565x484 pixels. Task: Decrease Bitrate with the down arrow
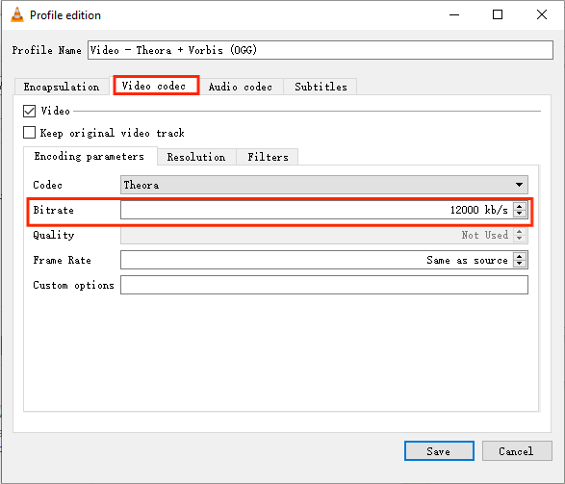[x=519, y=214]
